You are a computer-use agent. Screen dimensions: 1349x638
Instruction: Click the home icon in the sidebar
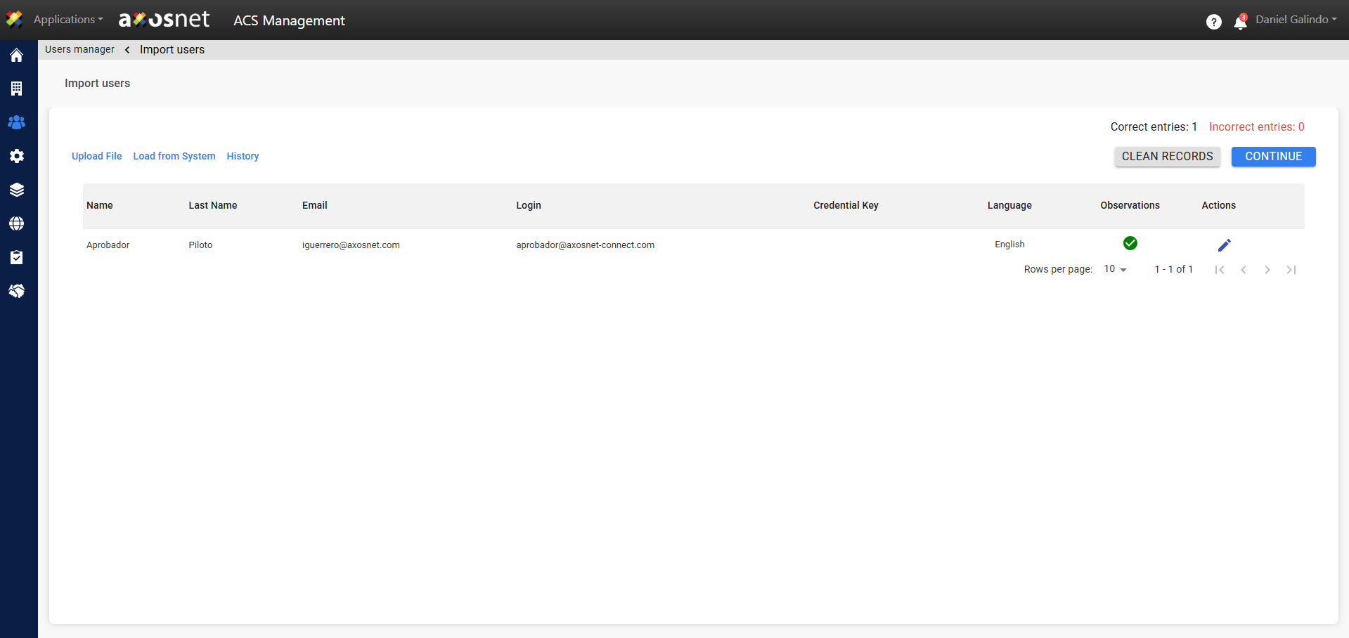tap(17, 56)
